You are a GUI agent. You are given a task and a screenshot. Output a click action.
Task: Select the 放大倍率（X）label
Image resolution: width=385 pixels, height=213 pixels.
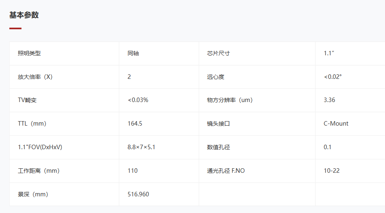pos(35,77)
